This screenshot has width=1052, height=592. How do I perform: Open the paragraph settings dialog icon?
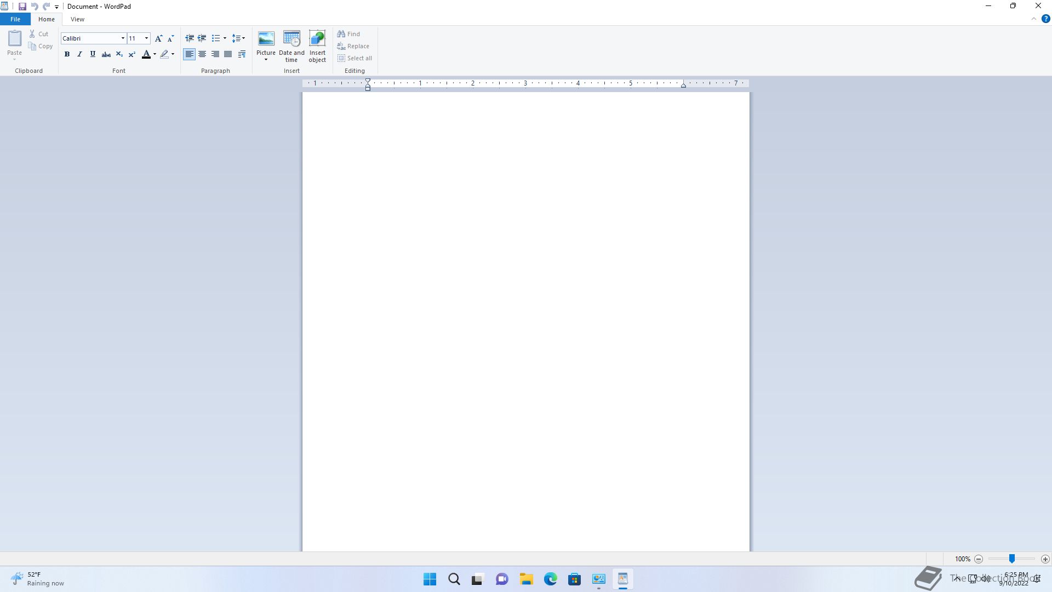click(242, 54)
